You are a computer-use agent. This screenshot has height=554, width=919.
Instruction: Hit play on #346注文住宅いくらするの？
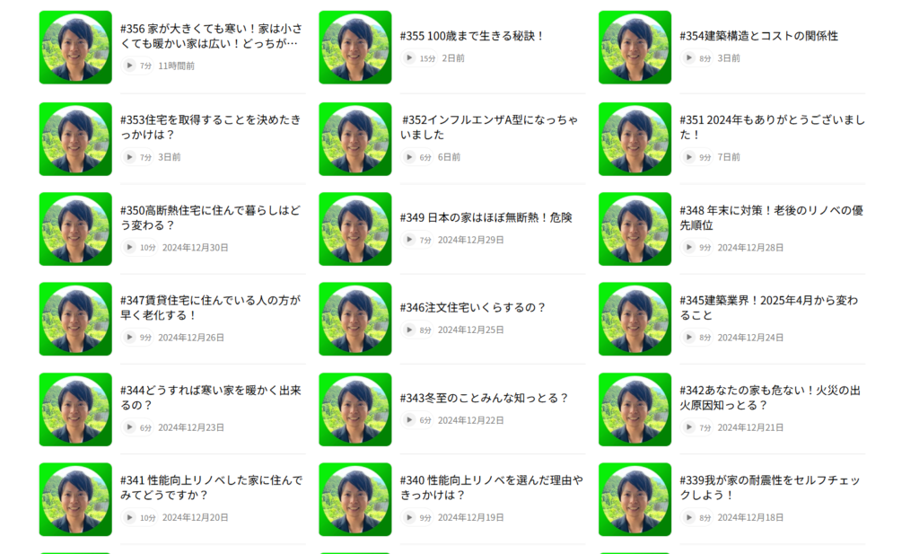click(x=409, y=330)
